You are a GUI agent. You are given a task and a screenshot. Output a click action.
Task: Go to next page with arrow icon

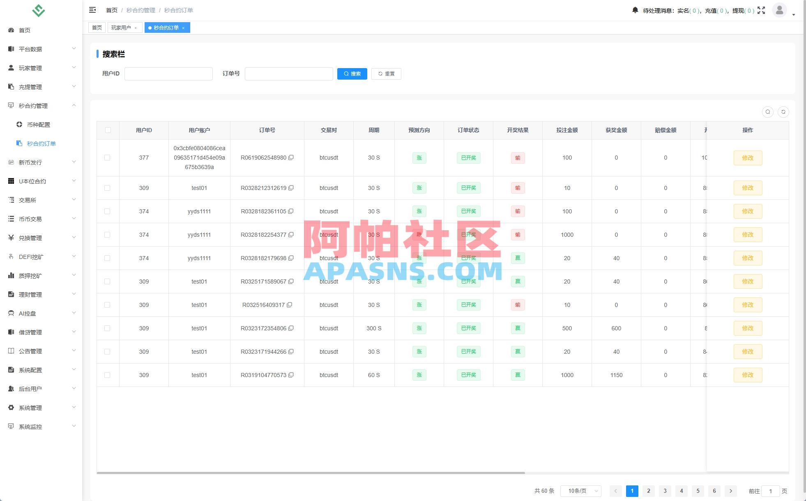pyautogui.click(x=731, y=491)
